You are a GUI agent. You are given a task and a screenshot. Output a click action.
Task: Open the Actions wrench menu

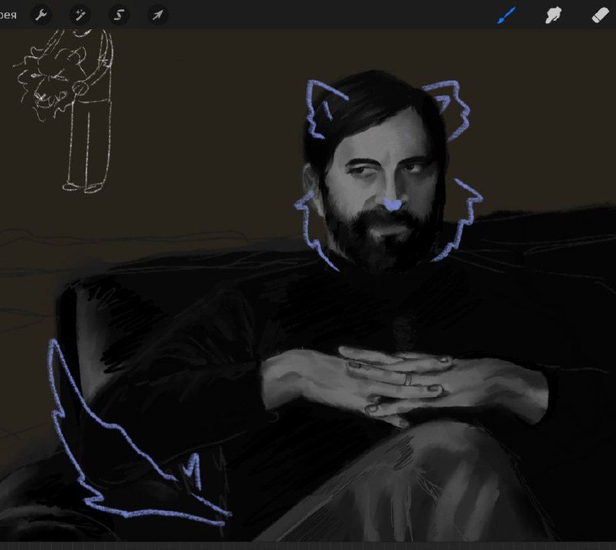click(41, 15)
